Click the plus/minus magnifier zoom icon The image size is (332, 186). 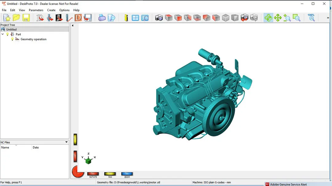point(287,18)
